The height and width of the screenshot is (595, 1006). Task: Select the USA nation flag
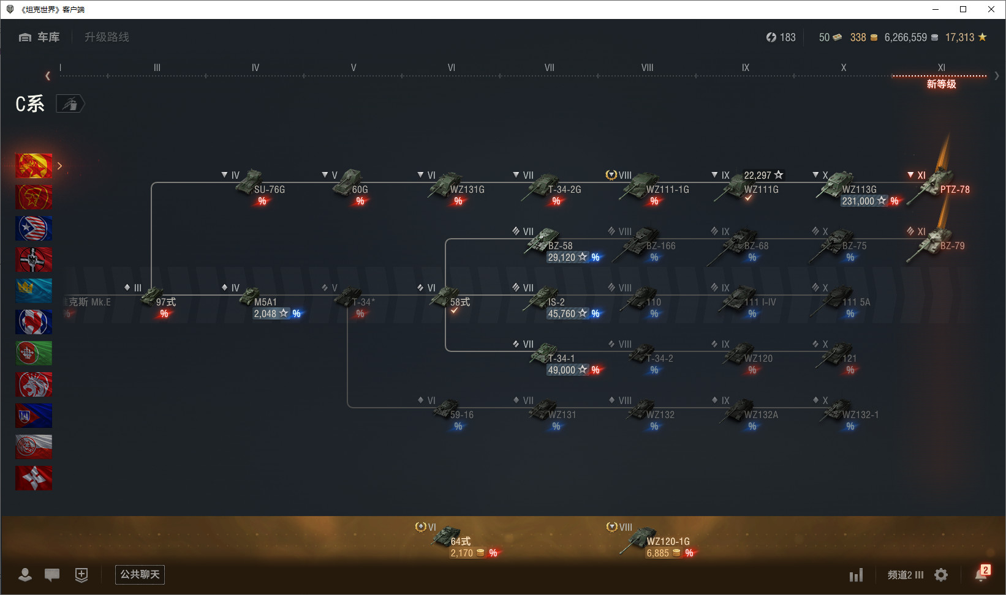coord(34,228)
